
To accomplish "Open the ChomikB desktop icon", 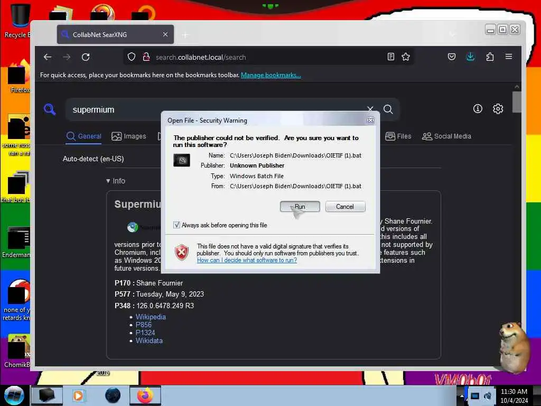I will 17,350.
